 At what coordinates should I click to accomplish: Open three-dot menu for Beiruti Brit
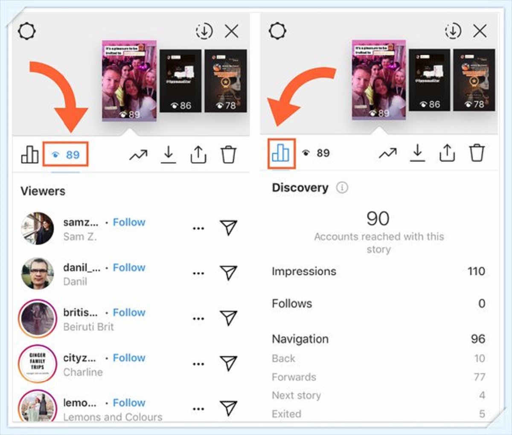pos(198,319)
